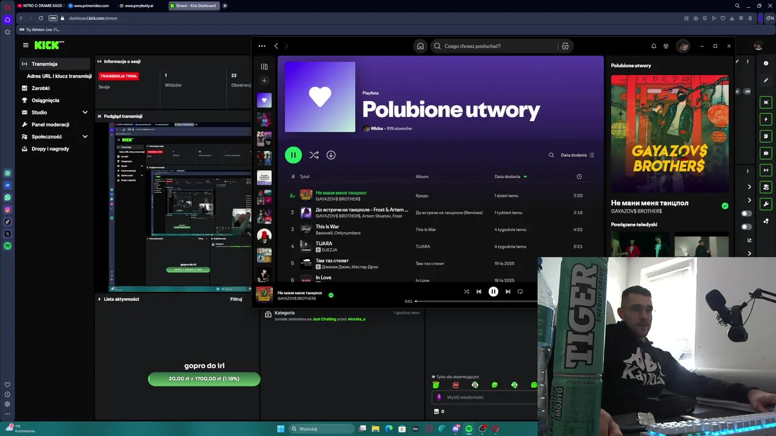The height and width of the screenshot is (436, 776).
Task: Click Kick pencil edit icon in right toolbar
Action: pyautogui.click(x=766, y=80)
